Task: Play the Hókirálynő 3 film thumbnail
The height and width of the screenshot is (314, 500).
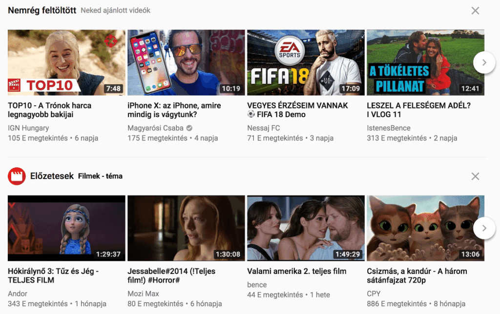Action: [x=66, y=228]
